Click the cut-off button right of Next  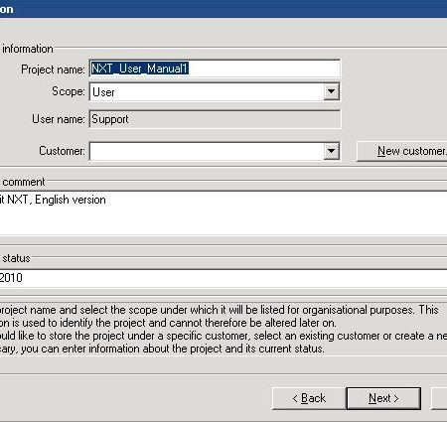point(439,398)
